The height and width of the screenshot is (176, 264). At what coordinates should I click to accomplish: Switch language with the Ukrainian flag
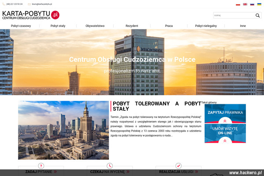[x=259, y=4]
